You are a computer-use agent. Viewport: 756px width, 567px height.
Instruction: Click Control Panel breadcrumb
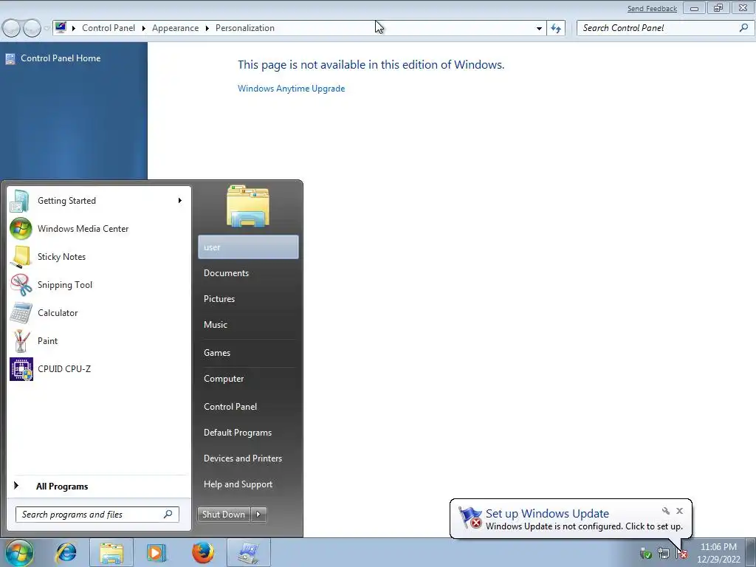point(109,28)
